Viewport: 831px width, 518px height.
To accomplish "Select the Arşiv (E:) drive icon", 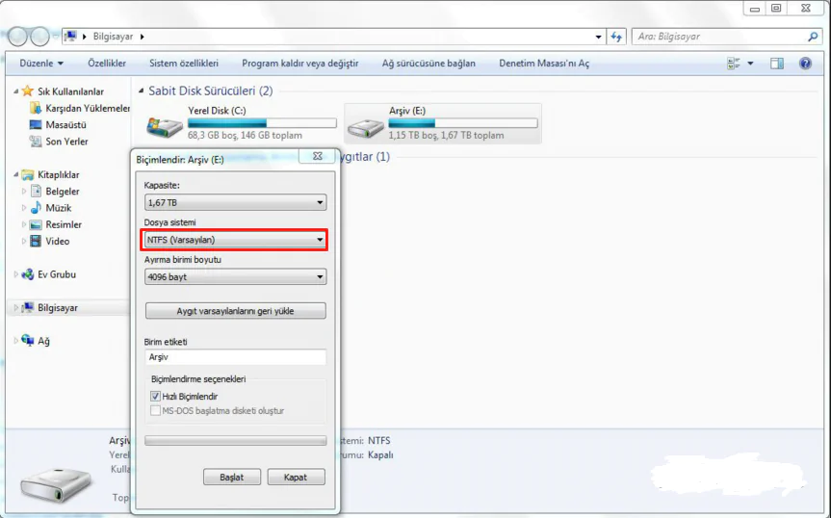I will click(365, 128).
